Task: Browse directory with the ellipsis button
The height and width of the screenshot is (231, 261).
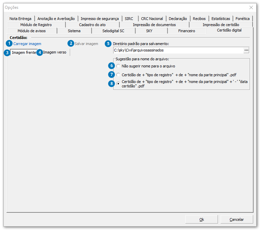Action: [x=246, y=50]
